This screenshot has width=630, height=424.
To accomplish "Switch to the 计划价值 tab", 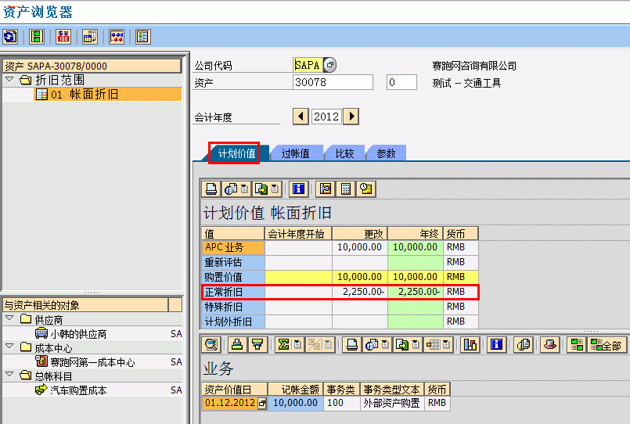I will 236,153.
